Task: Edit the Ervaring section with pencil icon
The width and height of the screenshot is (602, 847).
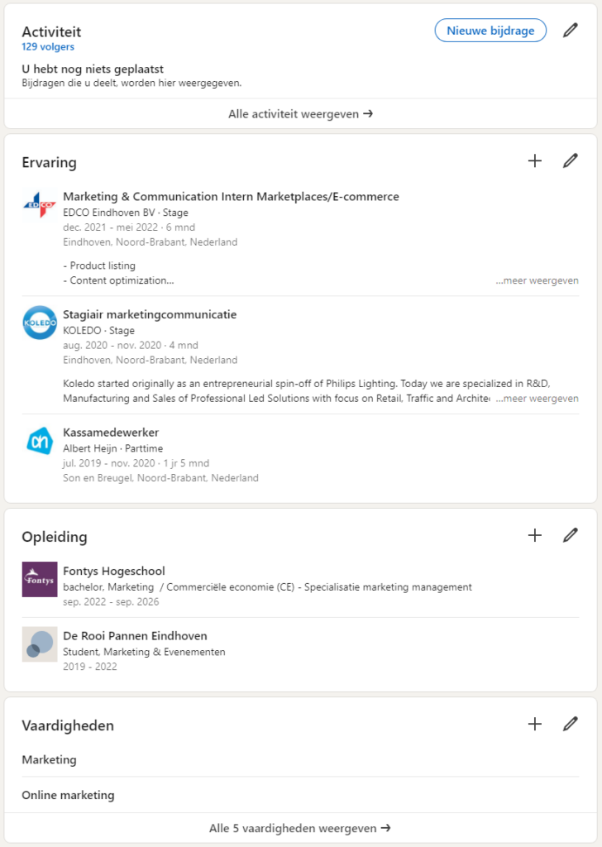Action: point(570,161)
